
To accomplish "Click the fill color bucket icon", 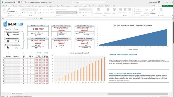I will coord(35,13).
